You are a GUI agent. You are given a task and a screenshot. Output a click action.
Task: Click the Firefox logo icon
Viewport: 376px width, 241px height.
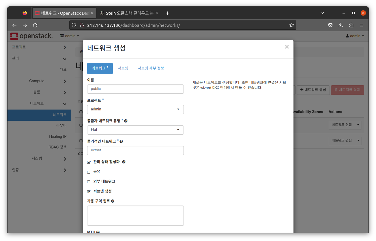[x=25, y=13]
